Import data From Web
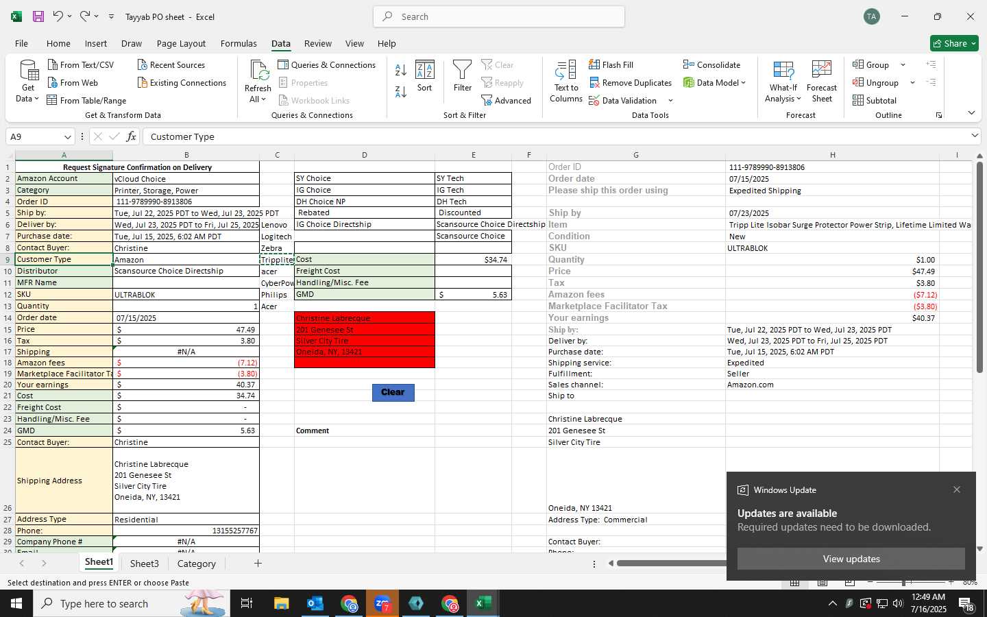The image size is (987, 617). click(73, 83)
